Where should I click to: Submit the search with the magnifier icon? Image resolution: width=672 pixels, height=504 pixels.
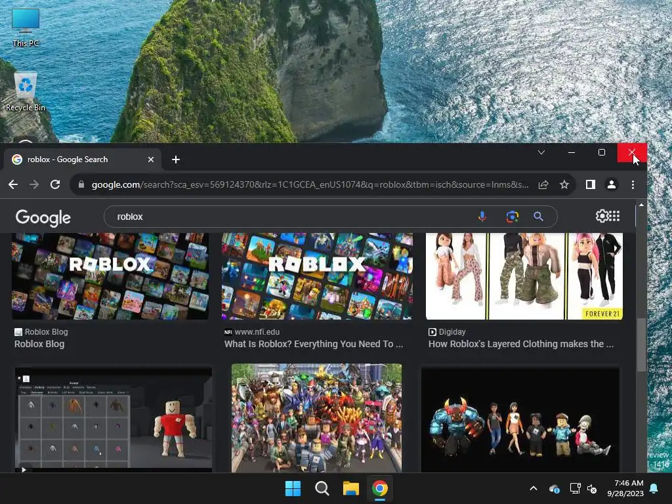coord(539,217)
